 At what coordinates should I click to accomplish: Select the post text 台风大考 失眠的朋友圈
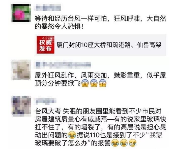69,111
